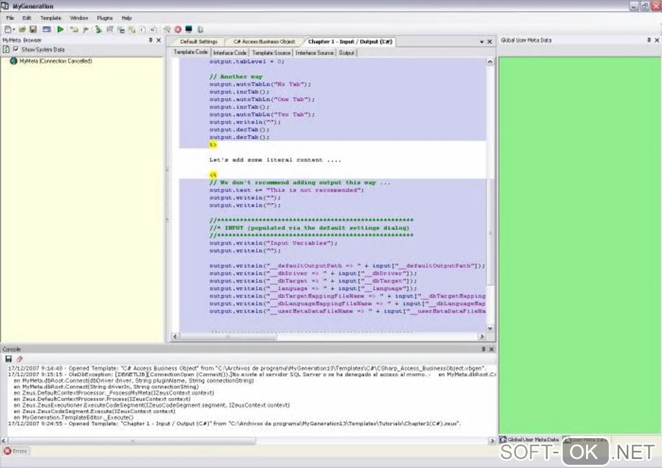Click the black monitor icon in toolbar
Image resolution: width=662 pixels, height=468 pixels.
click(x=188, y=29)
